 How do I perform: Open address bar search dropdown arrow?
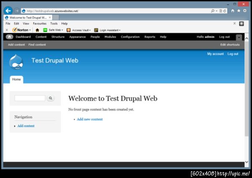click(216, 11)
